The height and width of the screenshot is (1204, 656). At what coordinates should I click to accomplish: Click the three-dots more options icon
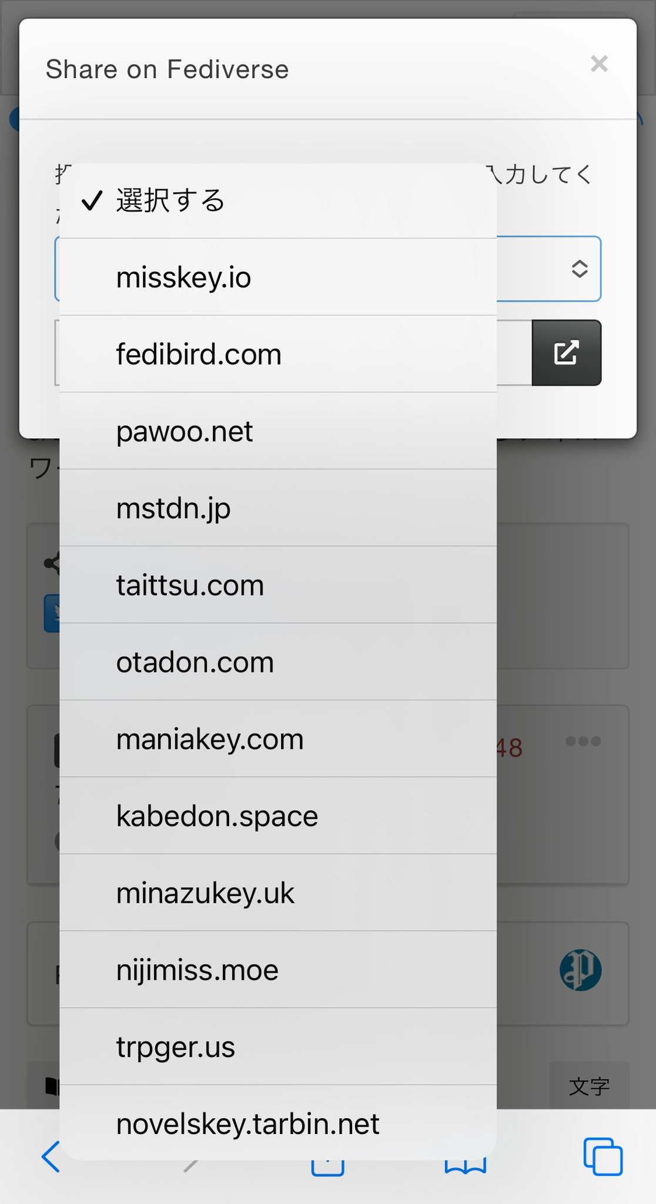[x=583, y=741]
